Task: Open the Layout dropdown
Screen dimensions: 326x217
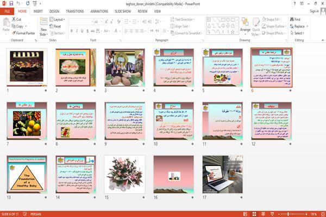Action: 57,20
